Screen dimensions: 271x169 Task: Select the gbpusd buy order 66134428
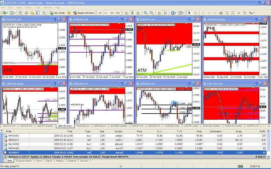[135, 144]
